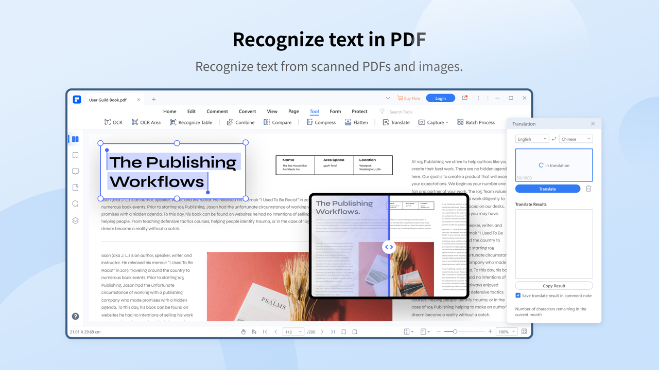This screenshot has height=370, width=659.
Task: Open the vertical three-dot menu
Action: (x=478, y=98)
